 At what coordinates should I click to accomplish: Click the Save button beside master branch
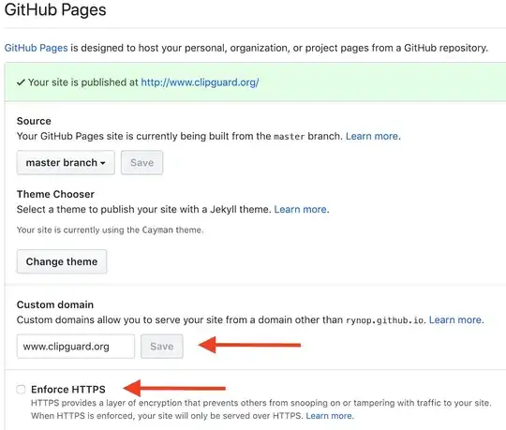coord(142,163)
